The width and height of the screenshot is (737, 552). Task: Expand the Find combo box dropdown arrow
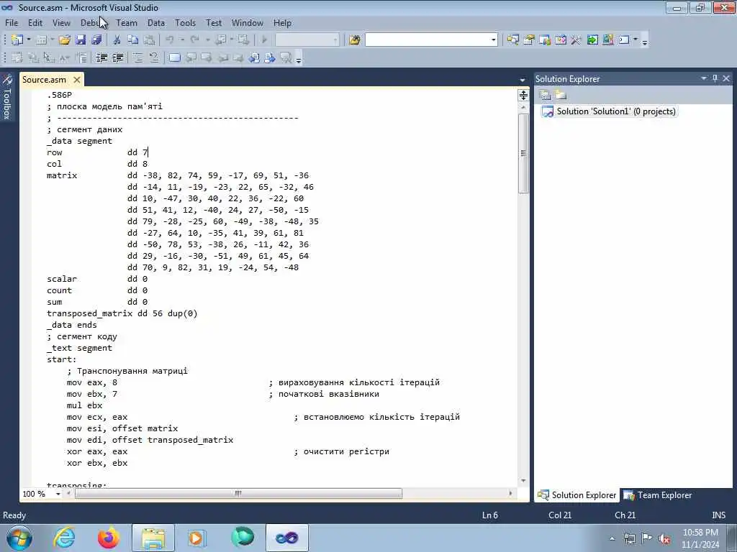pyautogui.click(x=493, y=40)
